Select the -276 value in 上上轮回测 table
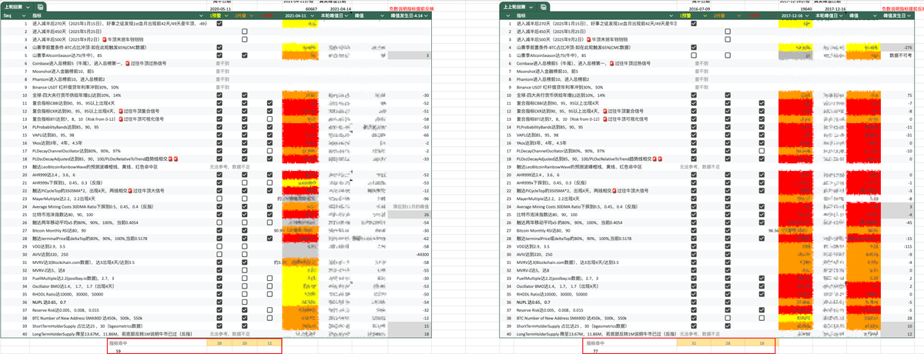This screenshot has height=354, width=924. coord(908,48)
